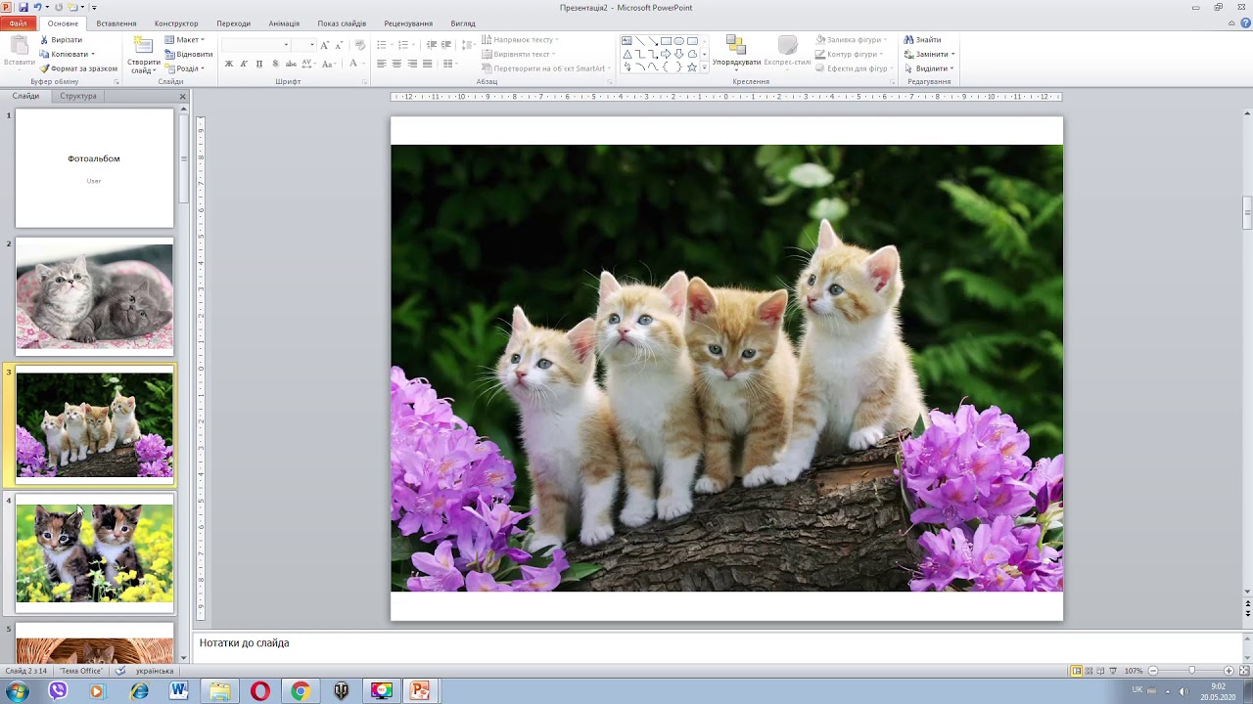Toggle the normal view button in status bar
The height and width of the screenshot is (704, 1253).
[x=1076, y=671]
